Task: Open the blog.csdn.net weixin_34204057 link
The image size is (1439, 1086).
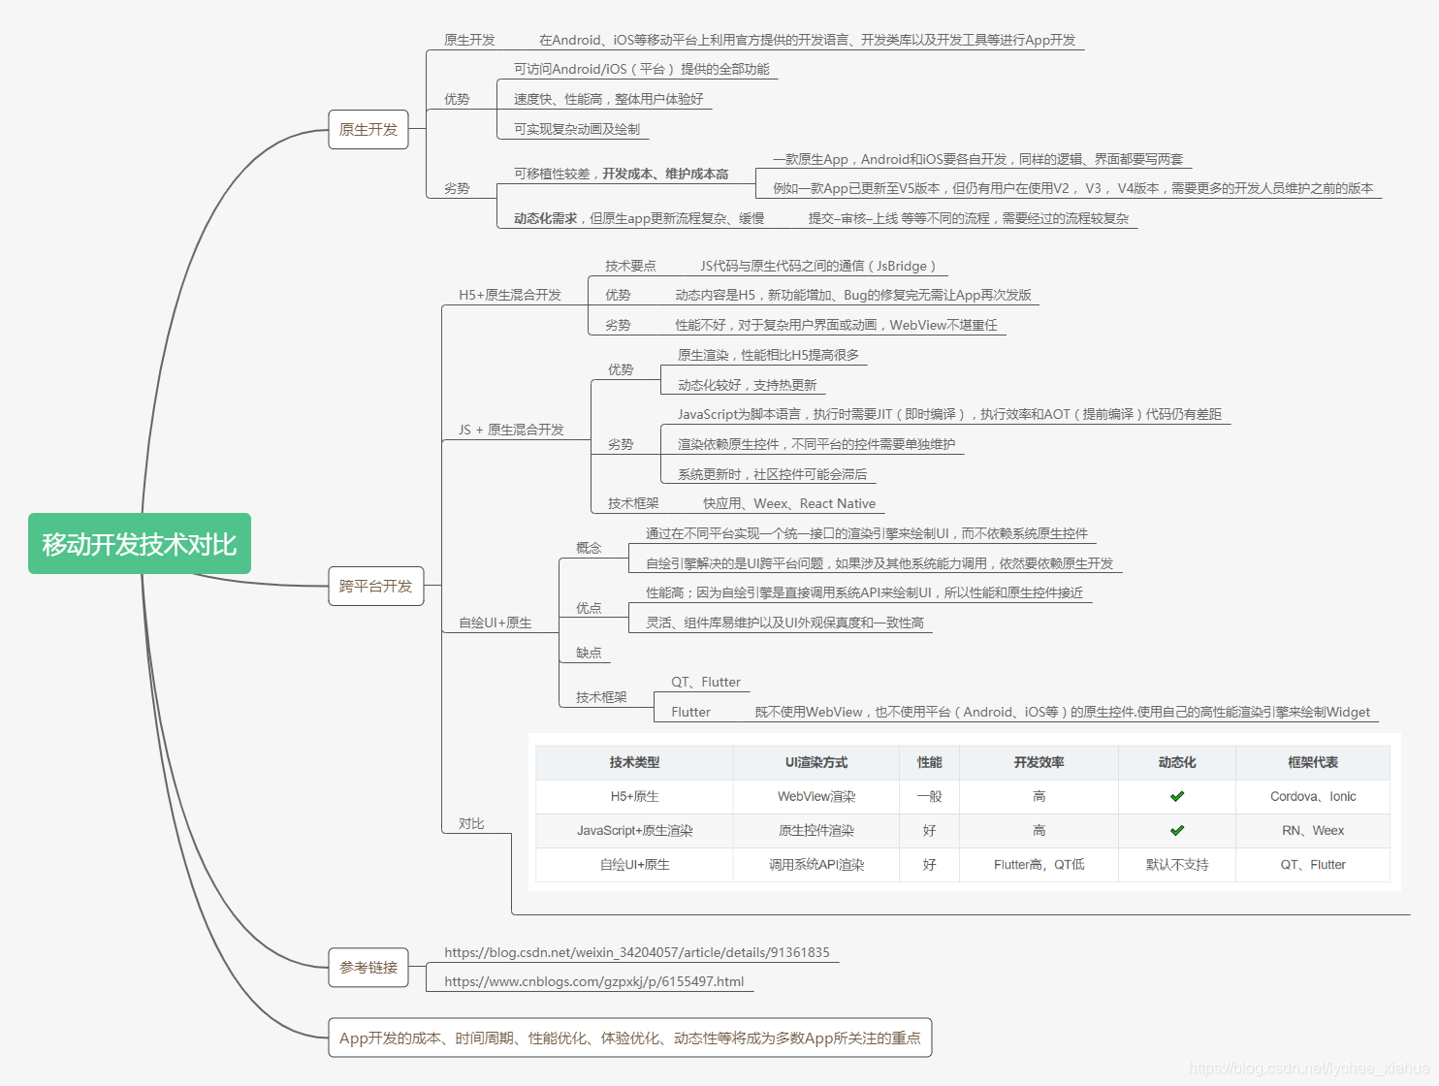Action: pyautogui.click(x=637, y=952)
